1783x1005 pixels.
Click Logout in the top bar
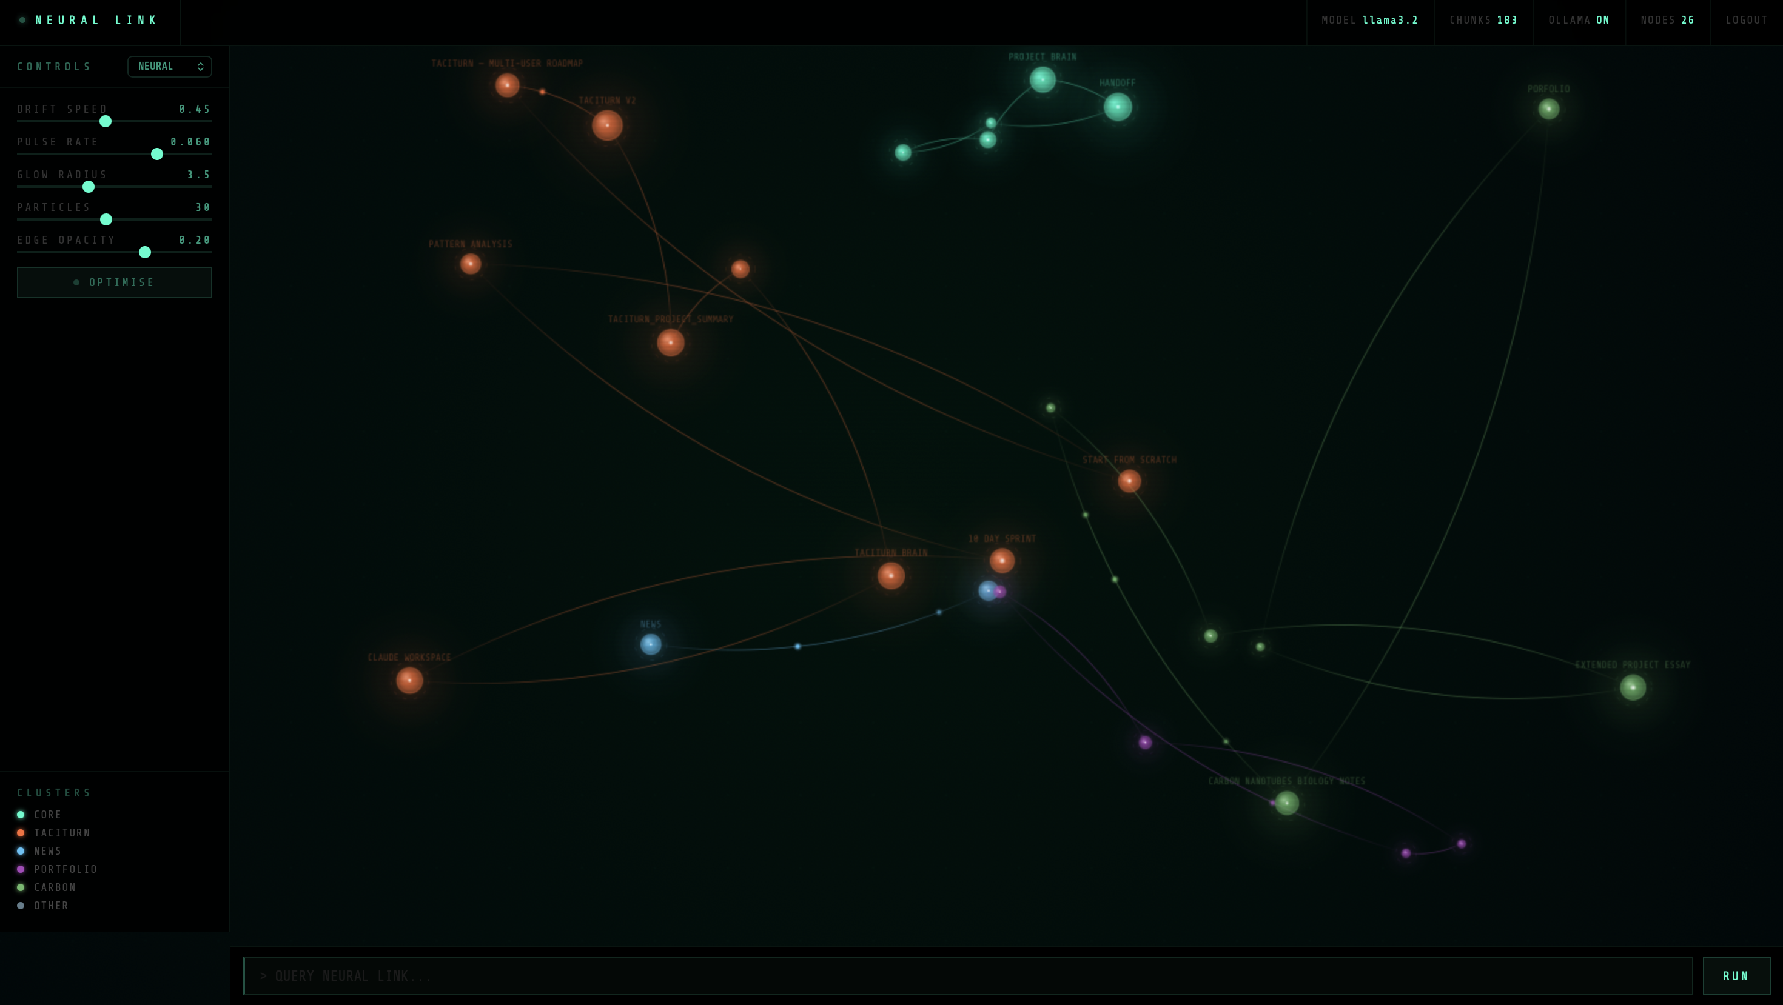pyautogui.click(x=1747, y=20)
